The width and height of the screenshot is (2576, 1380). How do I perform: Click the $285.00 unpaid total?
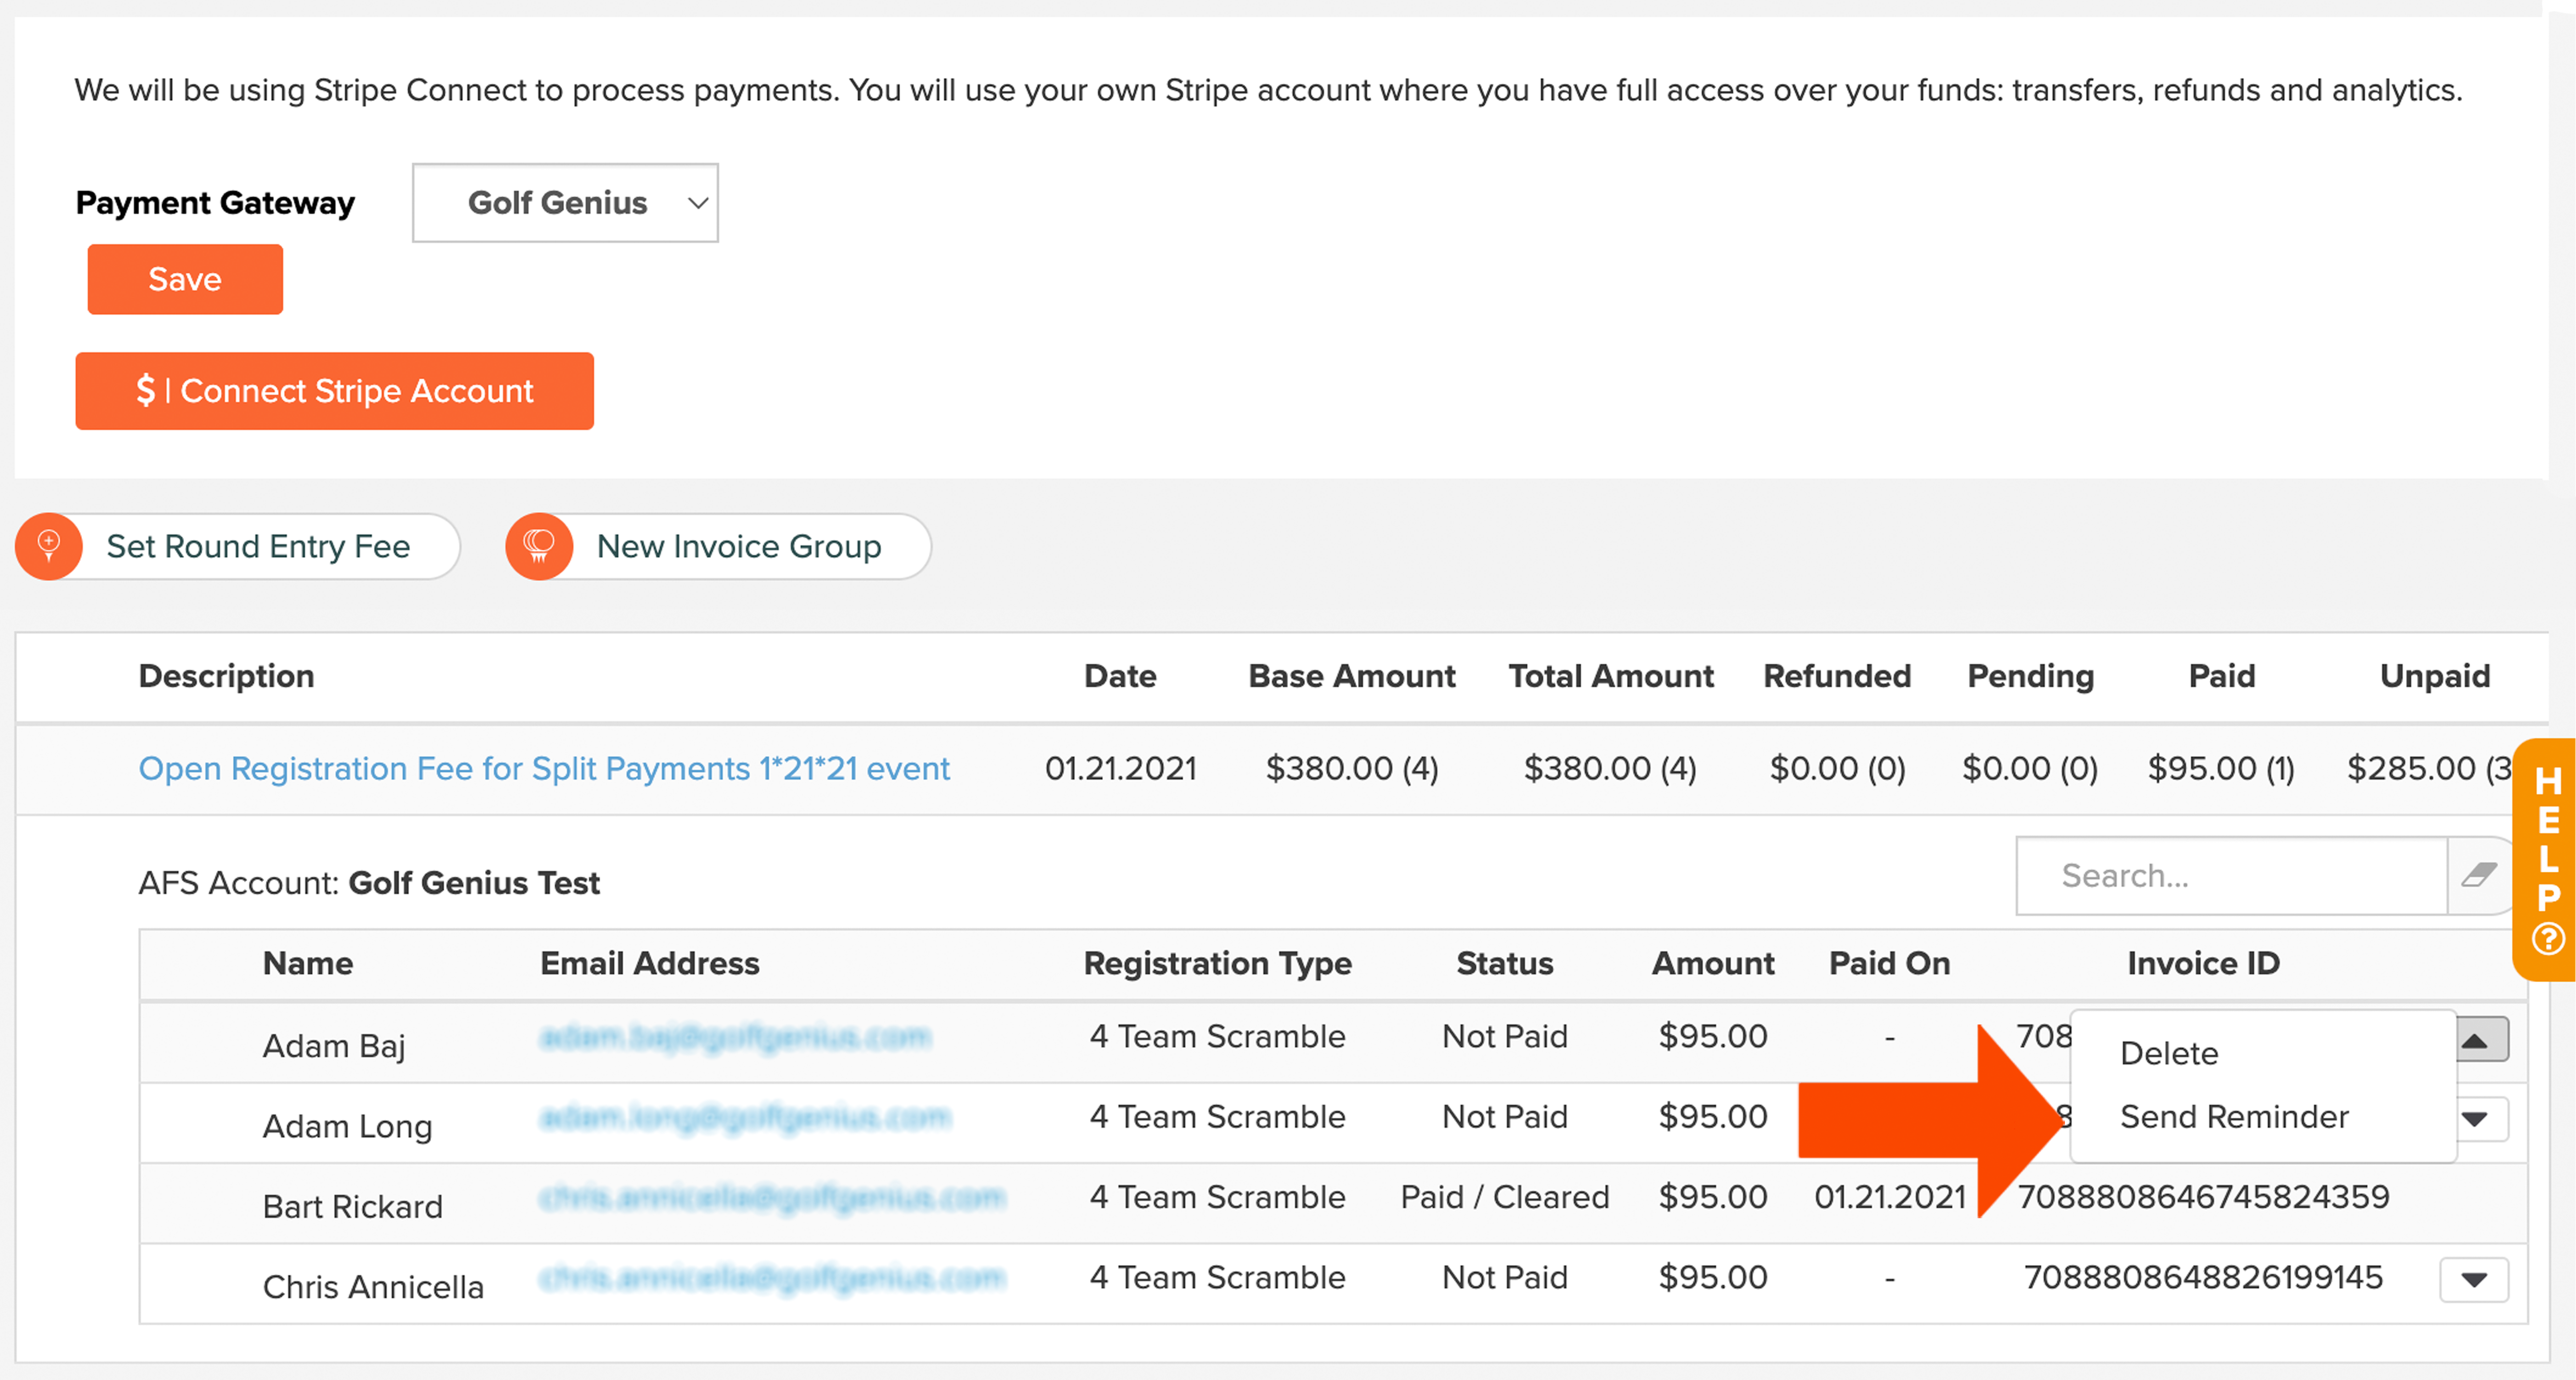point(2429,768)
